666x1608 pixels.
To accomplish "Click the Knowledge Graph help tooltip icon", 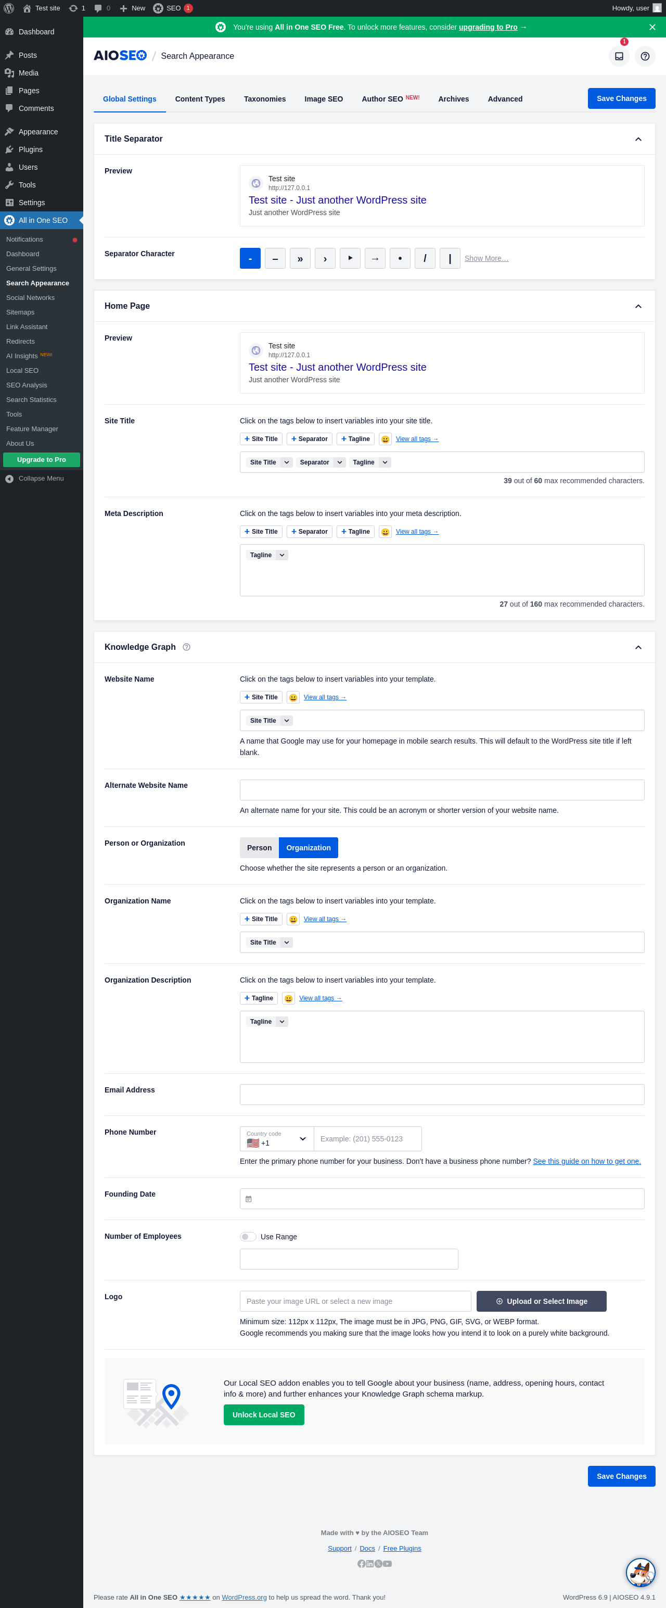I will pyautogui.click(x=186, y=647).
